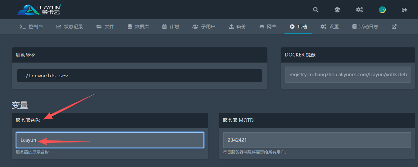Switch to the 状态记录 tab

tap(70, 27)
